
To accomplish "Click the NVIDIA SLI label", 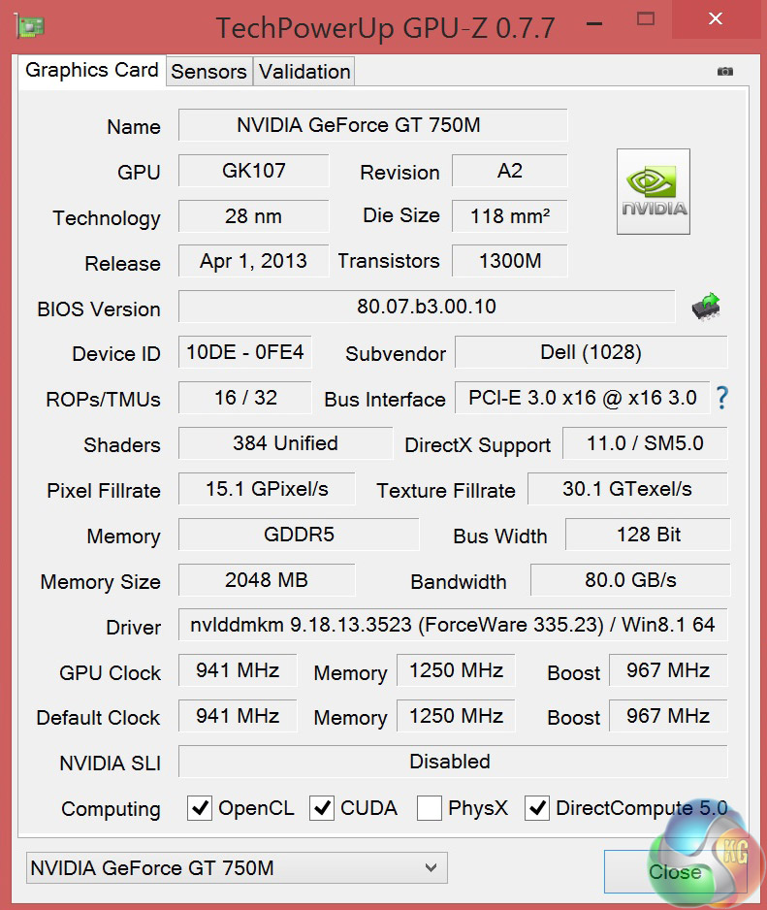I will pos(111,764).
